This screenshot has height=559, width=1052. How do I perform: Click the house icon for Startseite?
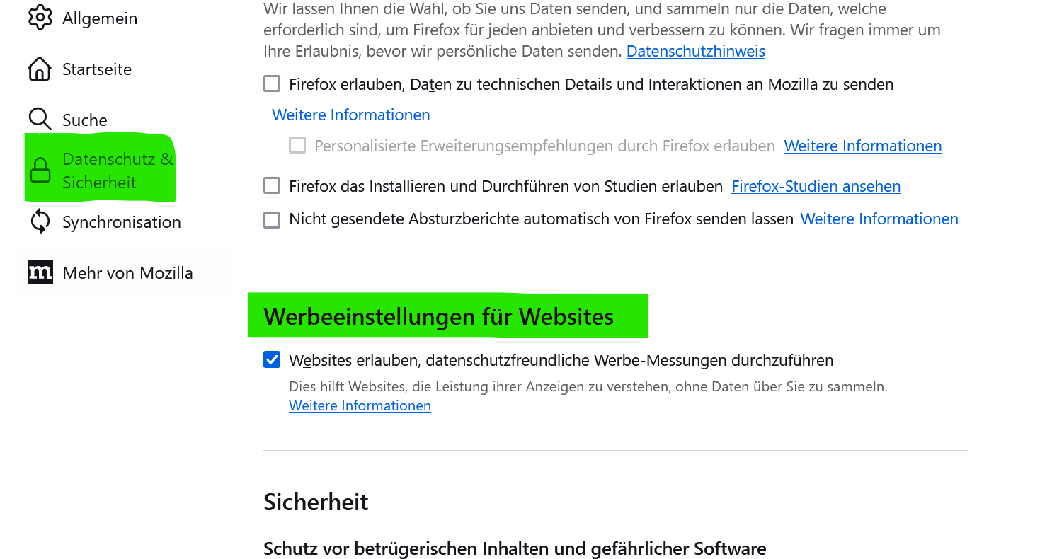(40, 69)
